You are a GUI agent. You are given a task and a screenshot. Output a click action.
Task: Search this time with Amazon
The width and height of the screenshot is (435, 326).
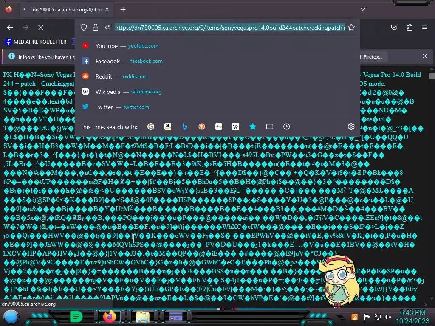(167, 126)
